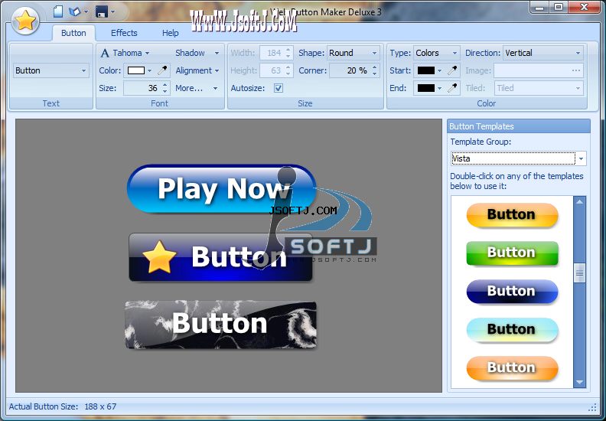Open the Alignment dropdown menu
The image size is (606, 421).
197,70
